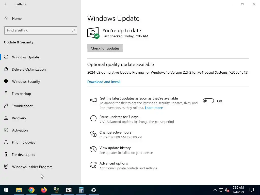
Task: Click the up-to-date status icon
Action: (93, 33)
